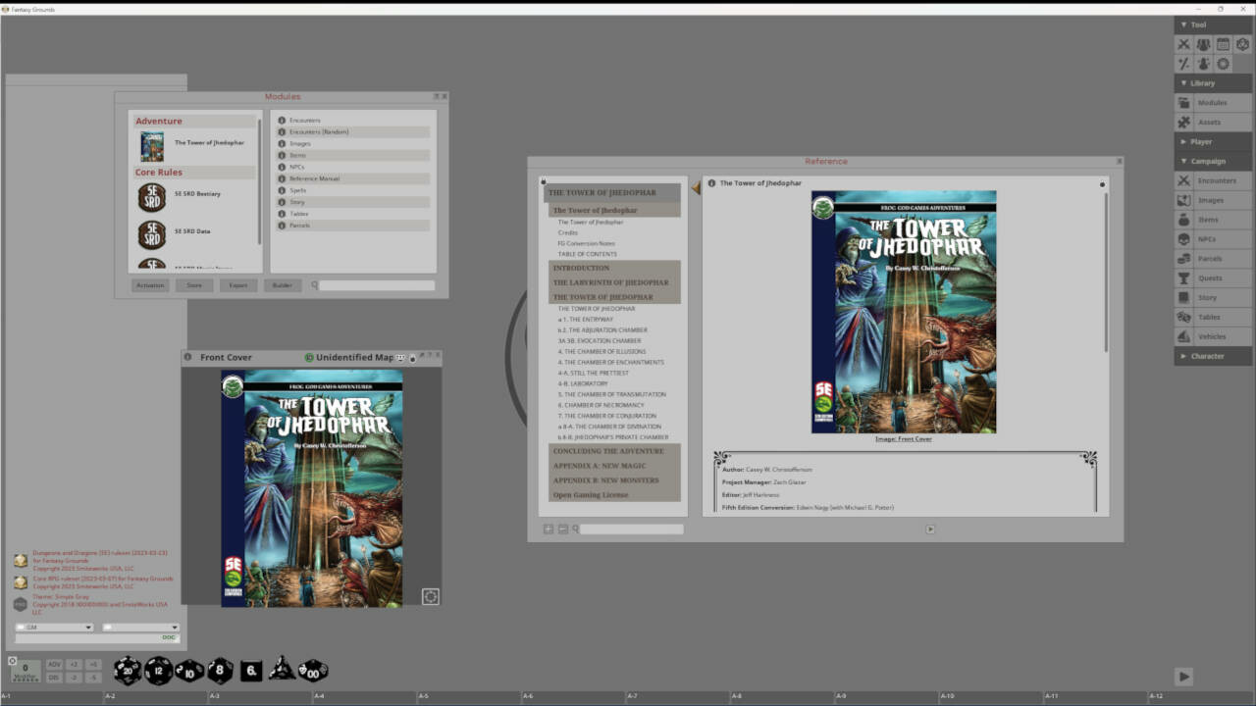This screenshot has height=706, width=1256.
Task: Switch chat to OOC mode
Action: [x=168, y=637]
